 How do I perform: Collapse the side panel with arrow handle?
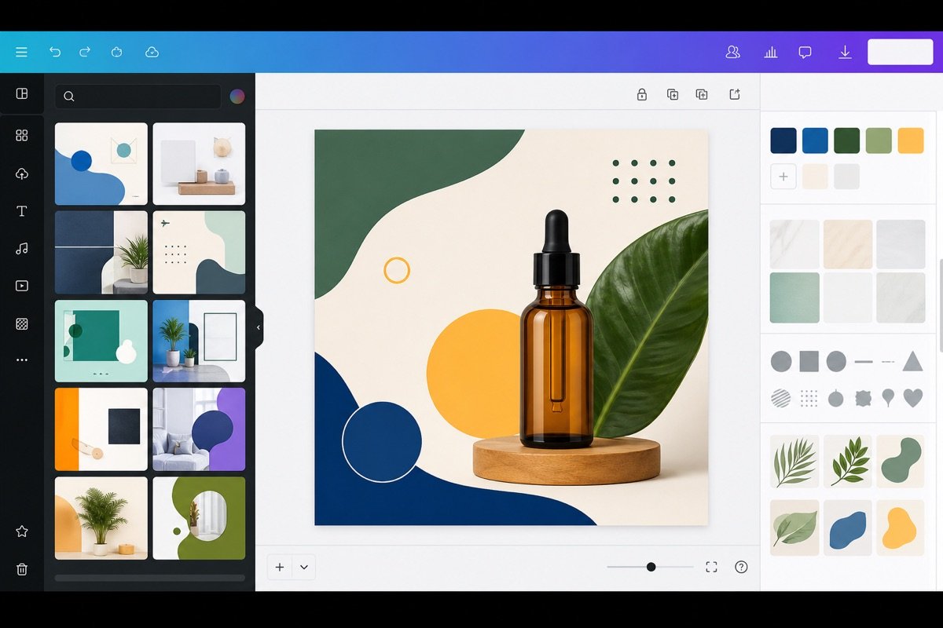point(258,328)
